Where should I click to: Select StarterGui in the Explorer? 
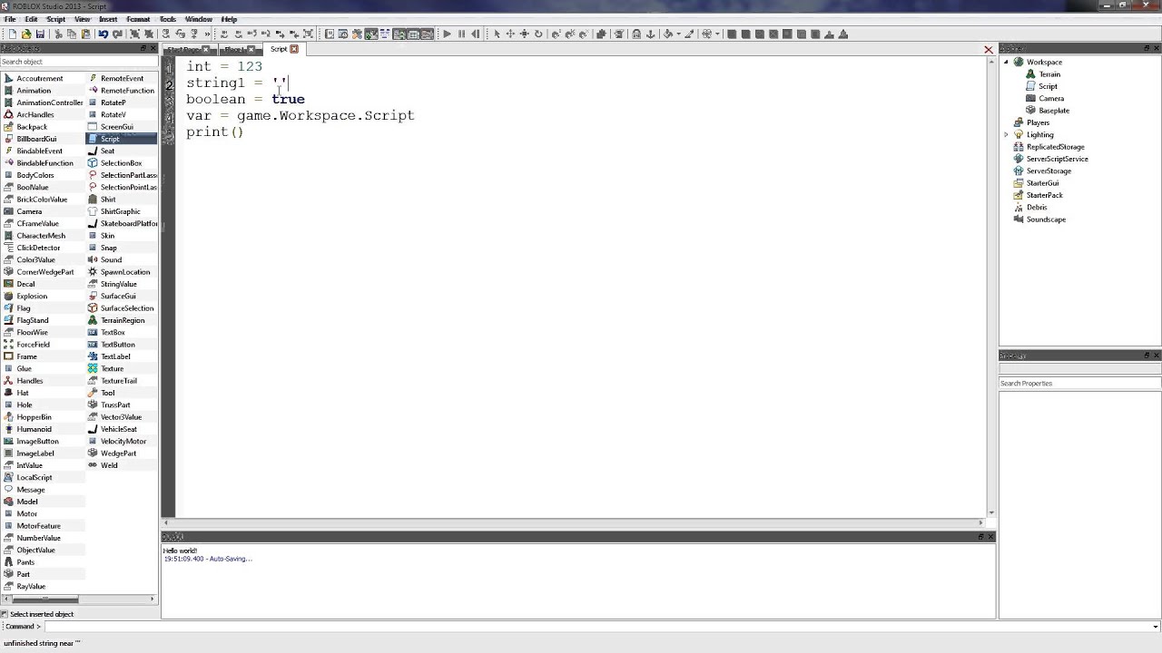click(x=1042, y=183)
